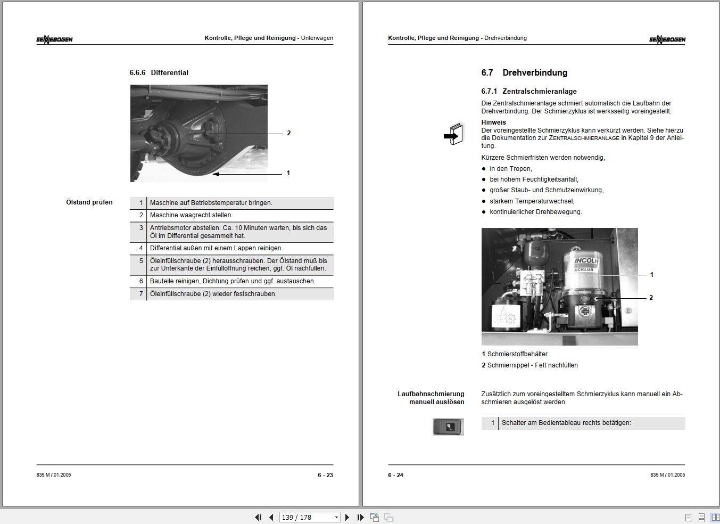Viewport: 720px width, 524px height.
Task: Advance to the next page
Action: pyautogui.click(x=347, y=517)
